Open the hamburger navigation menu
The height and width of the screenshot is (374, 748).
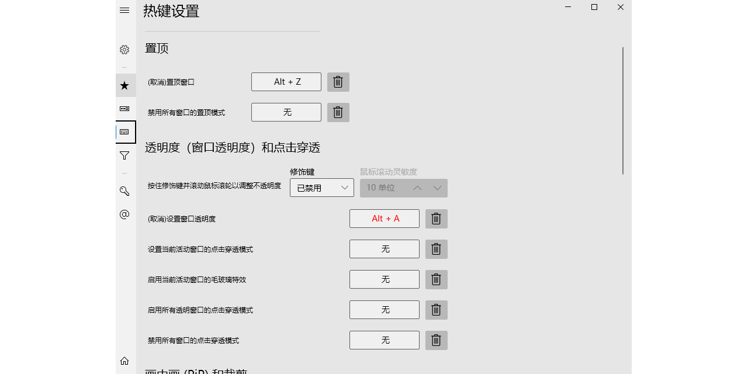[x=124, y=11]
